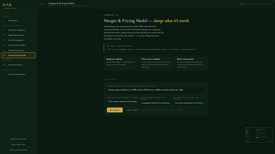
Task: Click the Roman numeral I icon
Action: pyautogui.click(x=4, y=30)
